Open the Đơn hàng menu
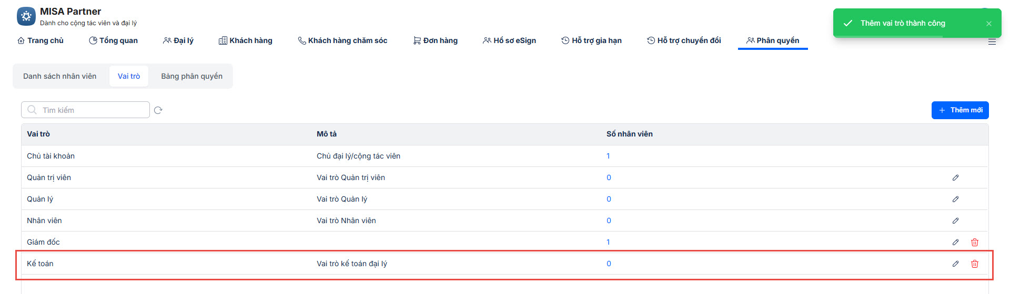Viewport: 1010px width, 294px height. pos(436,40)
